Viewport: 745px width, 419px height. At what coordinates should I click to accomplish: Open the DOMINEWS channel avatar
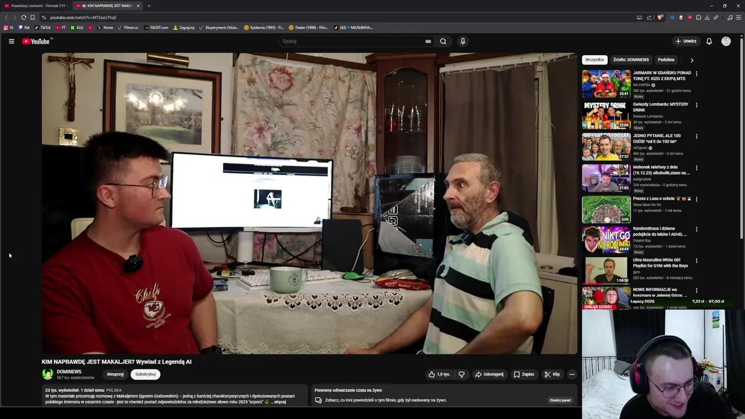[48, 374]
